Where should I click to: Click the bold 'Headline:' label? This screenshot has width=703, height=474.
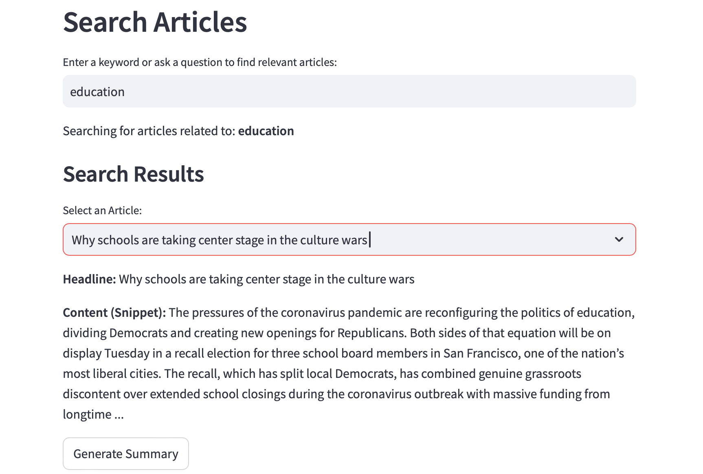pos(89,279)
